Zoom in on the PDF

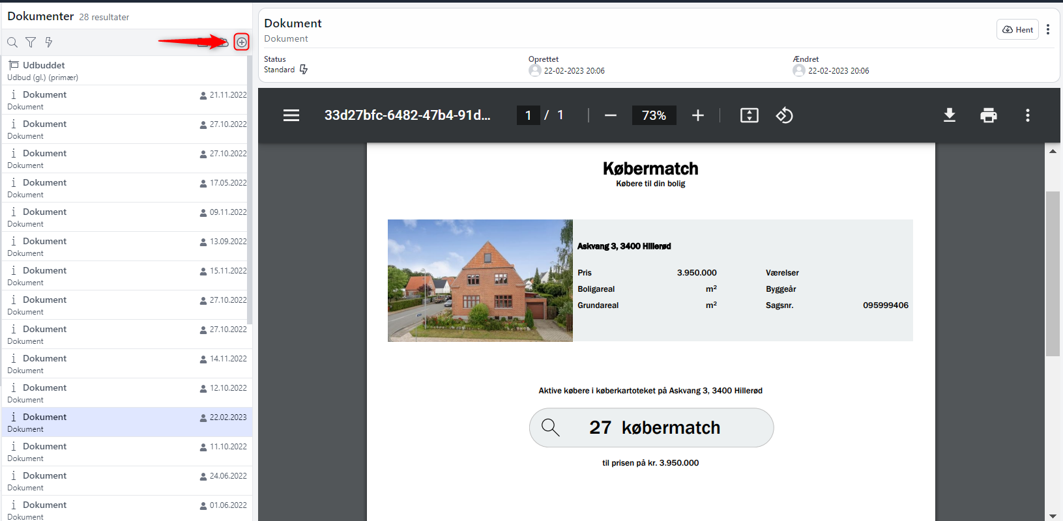tap(698, 115)
